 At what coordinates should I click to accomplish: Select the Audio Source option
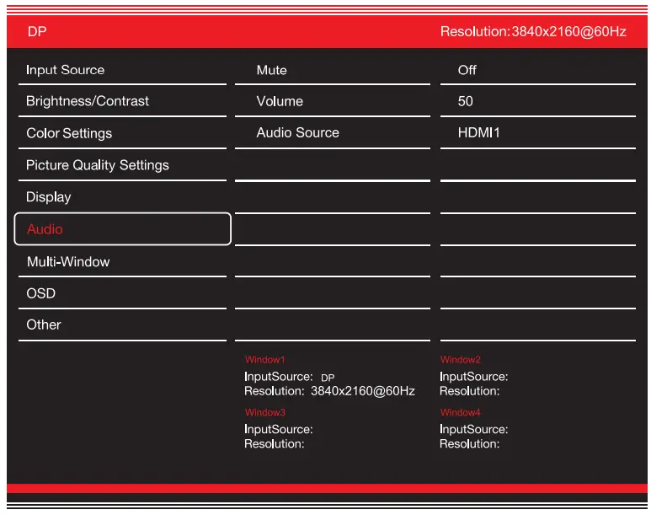(332, 132)
